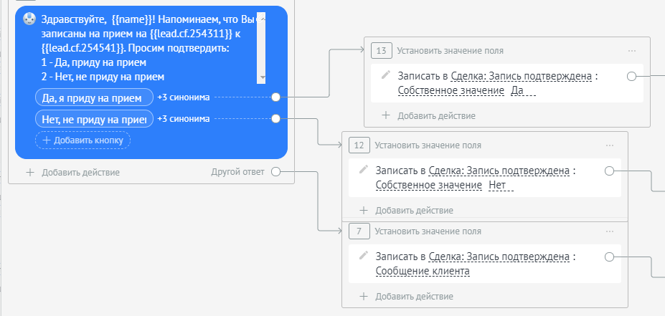Click the output connector of 'Нет, не приду' button
This screenshot has height=316, width=665.
[x=275, y=119]
